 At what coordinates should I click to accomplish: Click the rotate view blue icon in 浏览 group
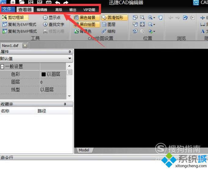point(185,17)
